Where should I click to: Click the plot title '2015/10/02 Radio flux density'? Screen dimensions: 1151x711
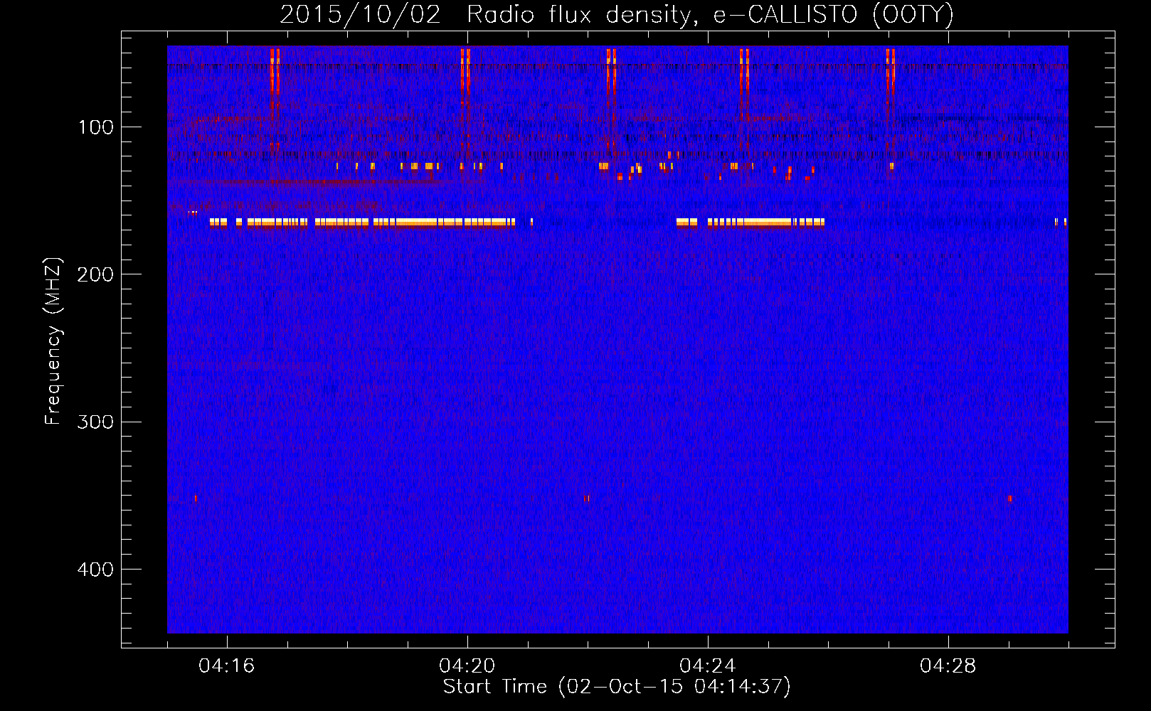[x=617, y=14]
